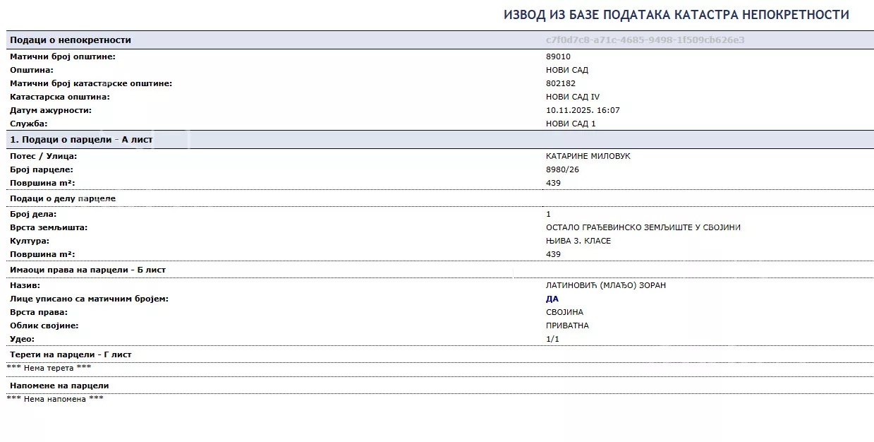Select the culture value ЊИВА 3. КЛАСЕ
The image size is (874, 442).
[578, 241]
